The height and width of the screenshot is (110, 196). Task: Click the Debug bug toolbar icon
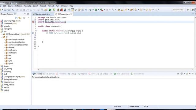(90, 10)
